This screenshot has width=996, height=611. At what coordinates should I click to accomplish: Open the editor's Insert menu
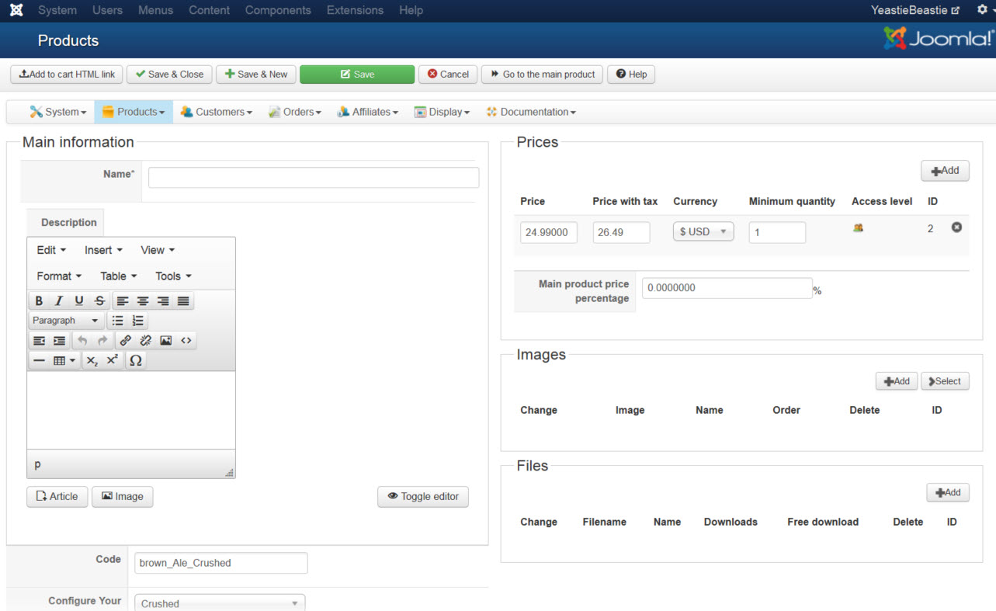click(103, 250)
